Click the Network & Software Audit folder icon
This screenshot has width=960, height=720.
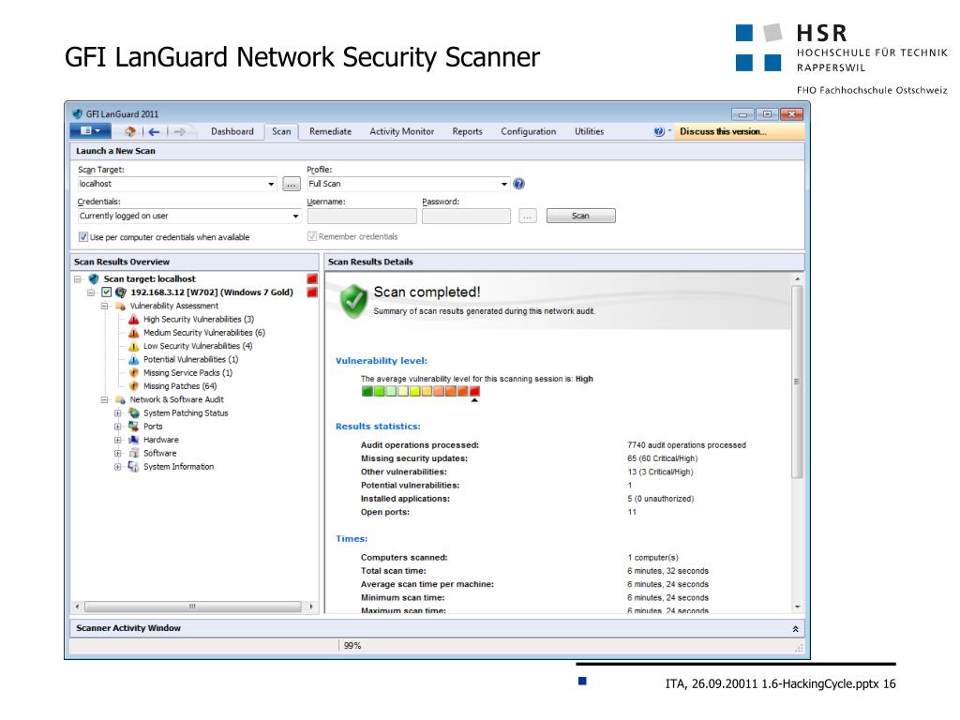(121, 399)
